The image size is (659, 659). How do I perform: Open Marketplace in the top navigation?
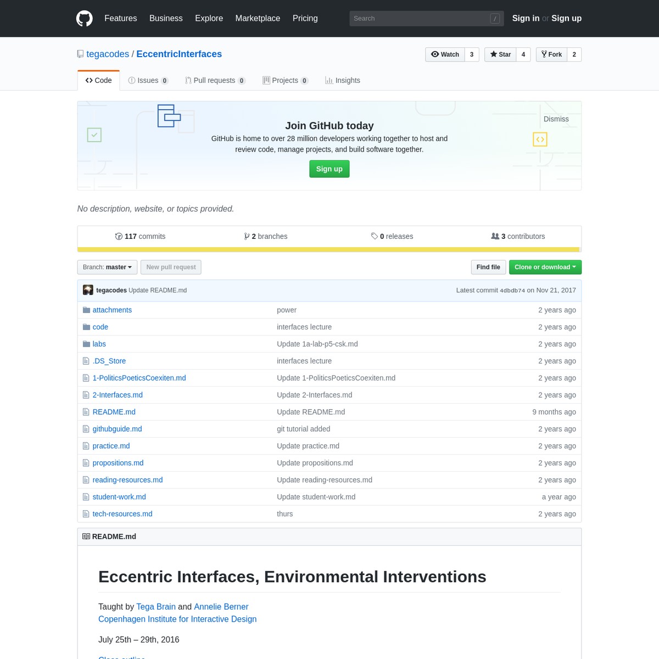258,18
